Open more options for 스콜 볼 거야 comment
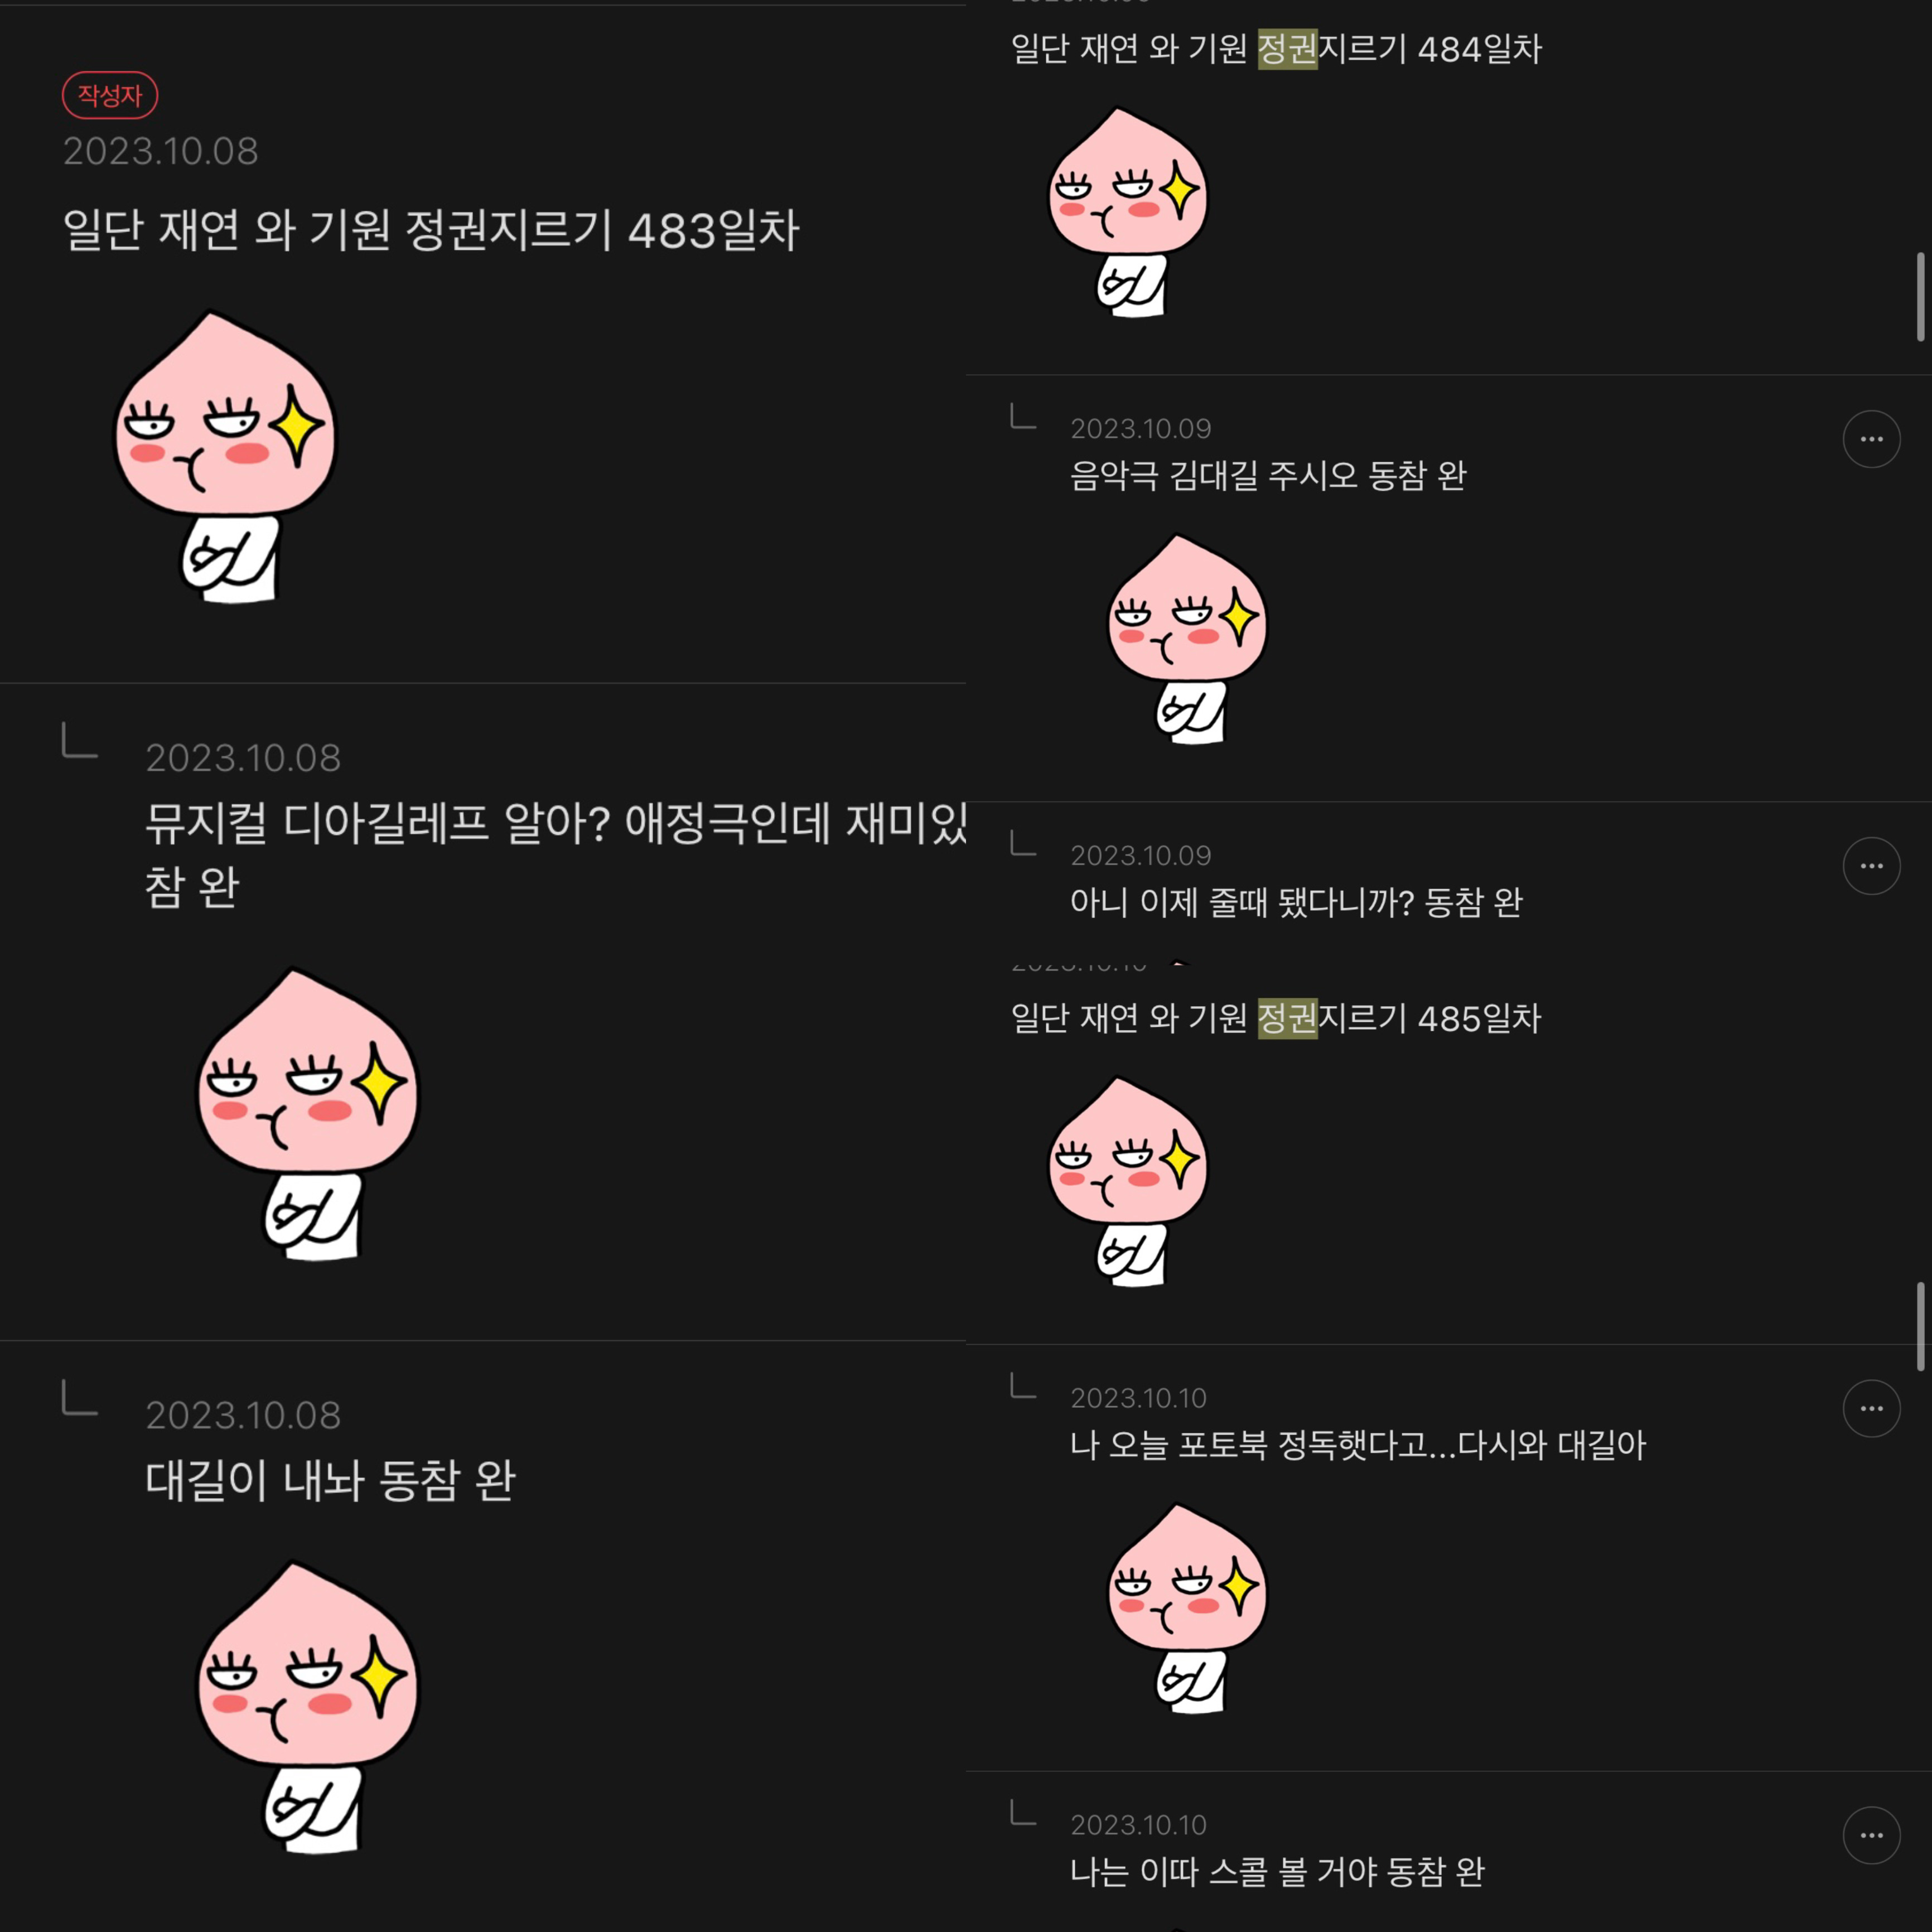This screenshot has height=1932, width=1932. coord(1871,1836)
